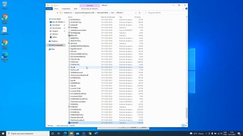Viewport: 243px width, 136px height.
Task: Select SOCIALCONNECTOR.DLL in file list
Action: pos(79,54)
